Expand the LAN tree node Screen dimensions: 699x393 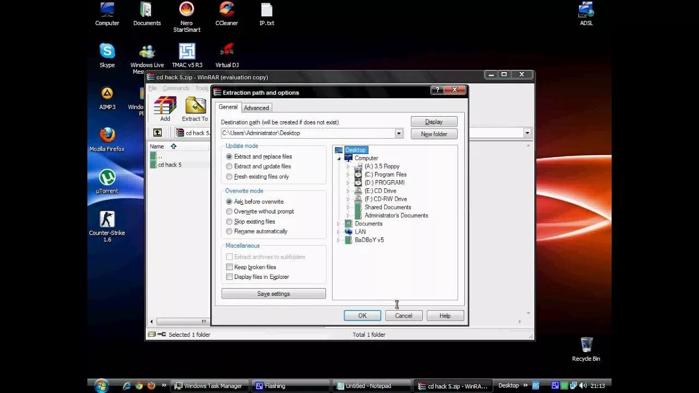click(339, 232)
